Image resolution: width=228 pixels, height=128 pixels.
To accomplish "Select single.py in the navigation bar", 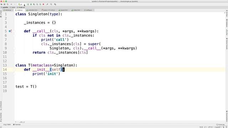I will point(21,7).
